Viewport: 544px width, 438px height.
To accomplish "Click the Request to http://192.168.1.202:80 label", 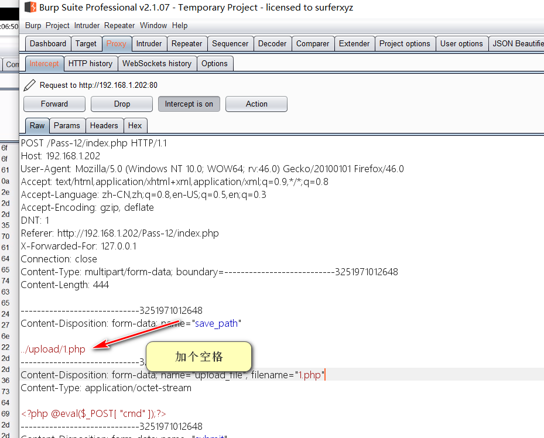I will 98,85.
